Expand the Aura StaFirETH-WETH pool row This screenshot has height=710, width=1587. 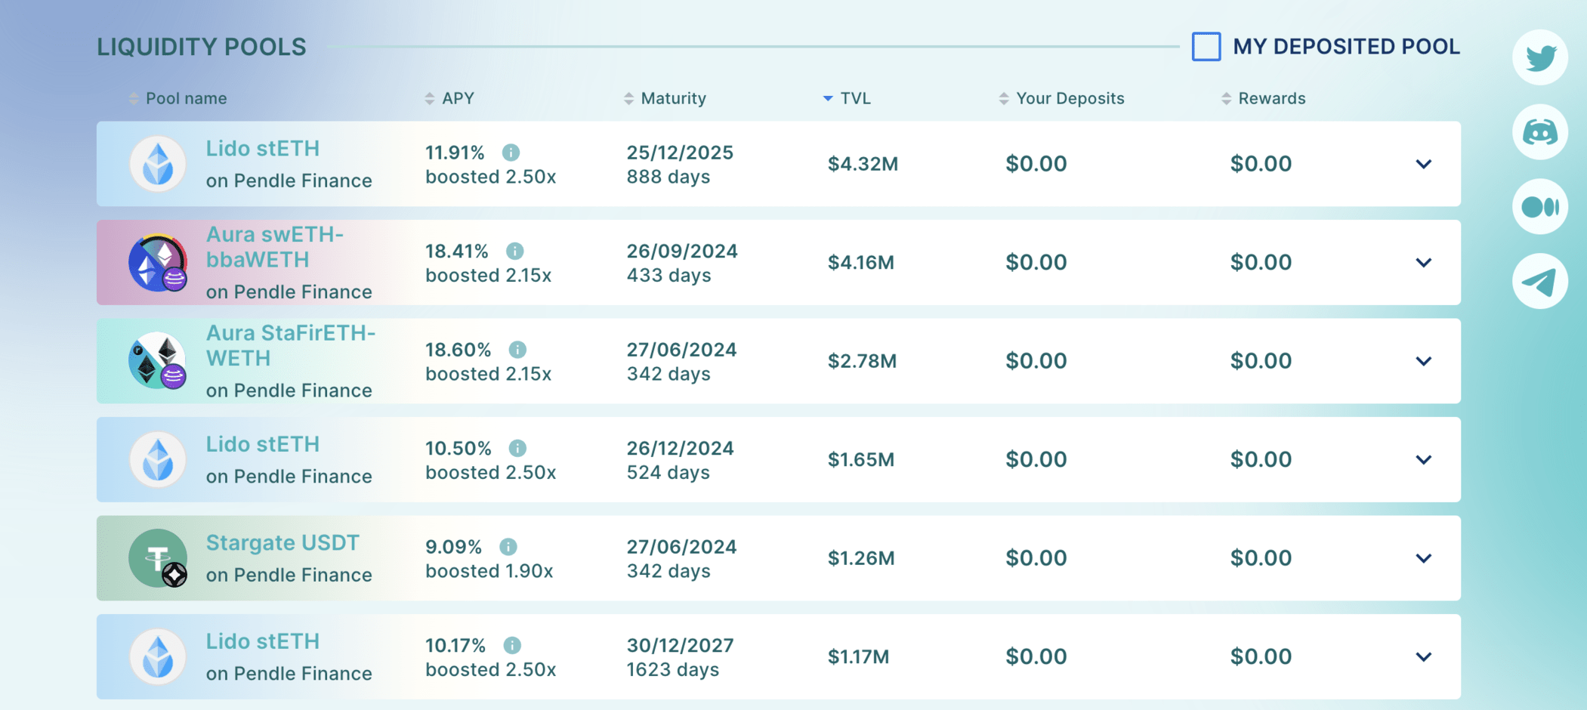(x=1424, y=361)
